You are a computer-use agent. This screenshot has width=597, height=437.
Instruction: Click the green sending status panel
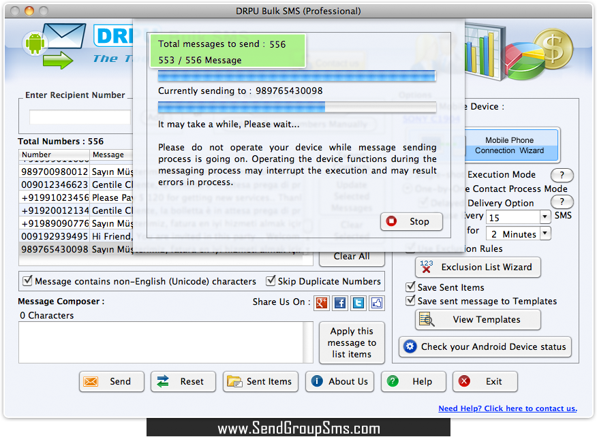tap(228, 51)
